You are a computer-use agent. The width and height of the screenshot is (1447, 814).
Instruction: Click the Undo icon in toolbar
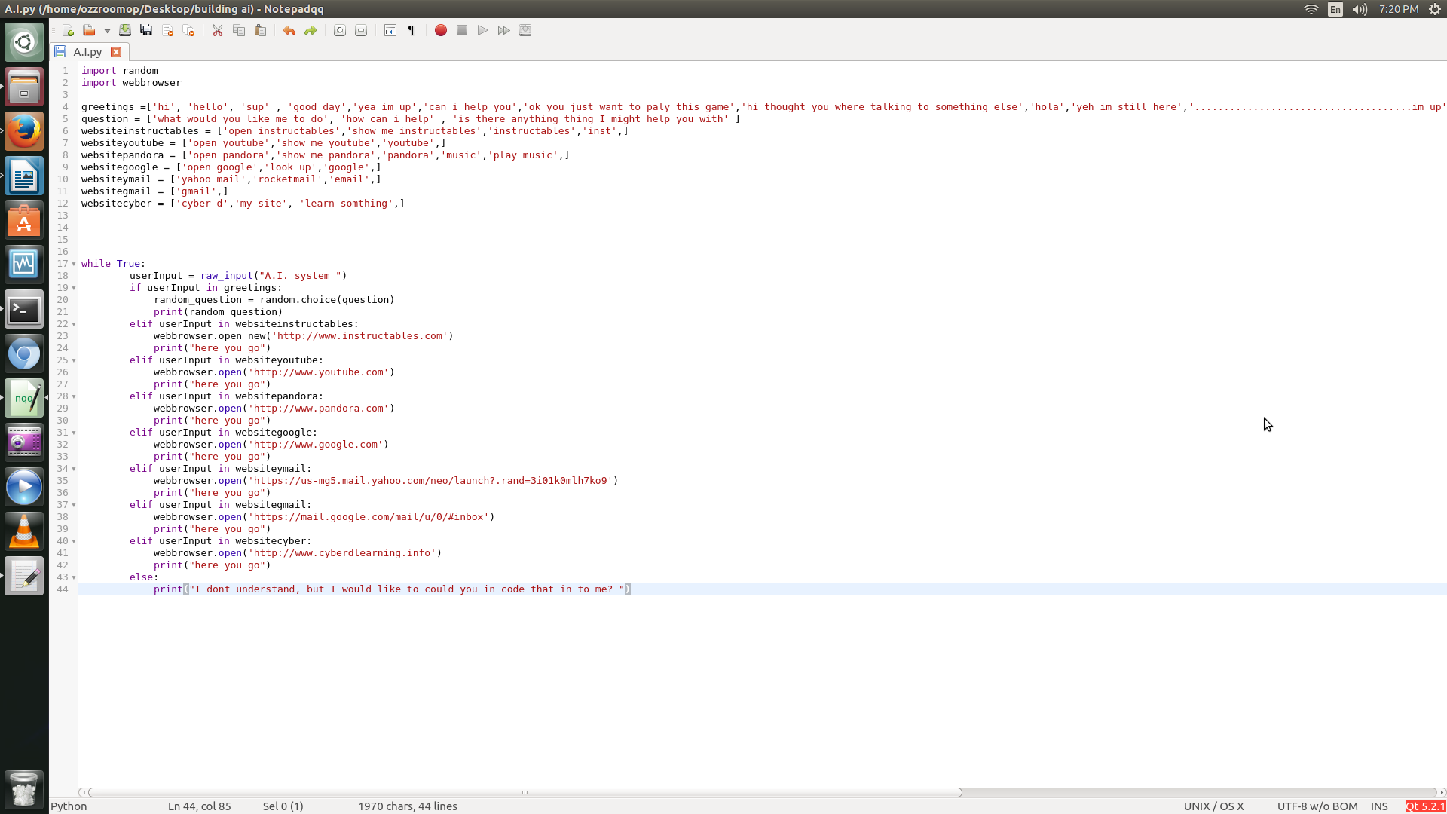(288, 31)
